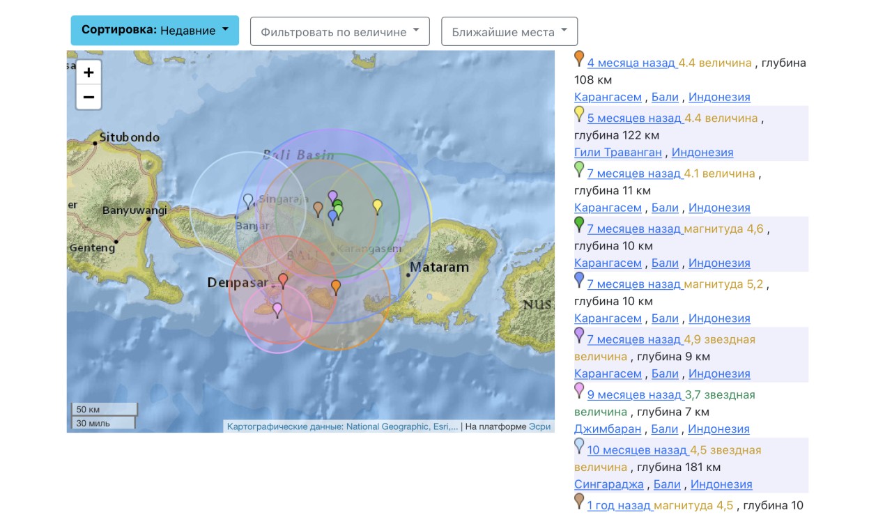Open the 4 месяца назад earthquake link
Image resolution: width=892 pixels, height=517 pixels.
point(631,63)
